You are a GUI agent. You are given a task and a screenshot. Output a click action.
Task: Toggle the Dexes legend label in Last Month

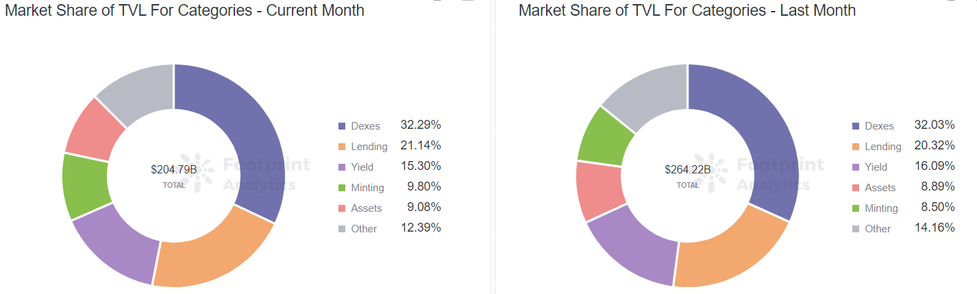pos(879,126)
